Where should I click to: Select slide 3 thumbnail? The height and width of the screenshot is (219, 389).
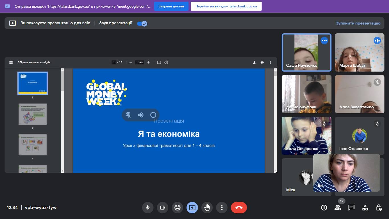32,145
